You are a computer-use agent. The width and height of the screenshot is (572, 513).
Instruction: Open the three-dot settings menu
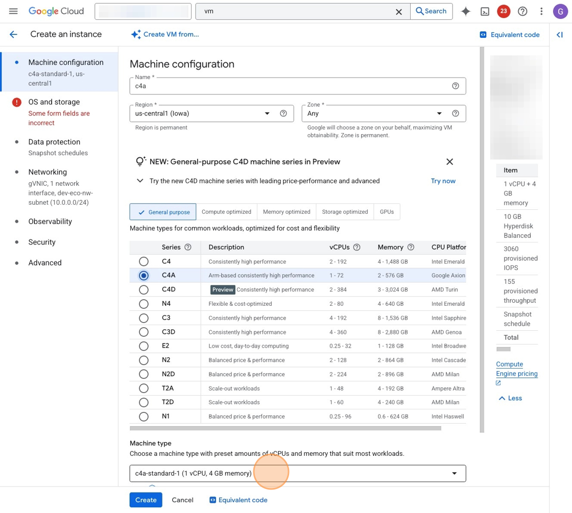click(541, 11)
